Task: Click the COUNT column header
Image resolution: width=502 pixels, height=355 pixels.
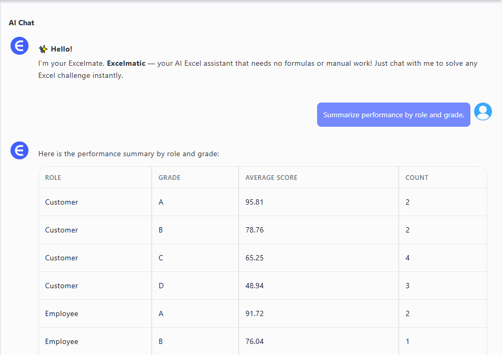Action: 417,178
